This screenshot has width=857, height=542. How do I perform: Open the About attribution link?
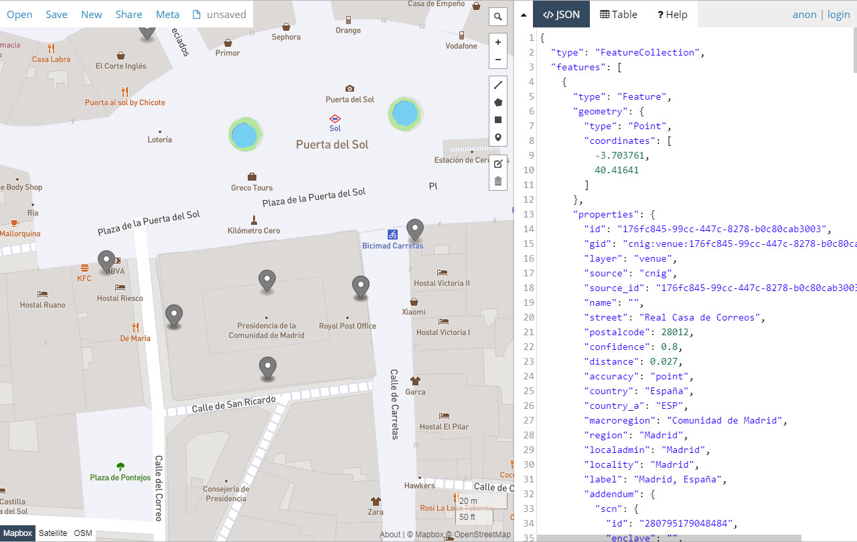tap(390, 535)
